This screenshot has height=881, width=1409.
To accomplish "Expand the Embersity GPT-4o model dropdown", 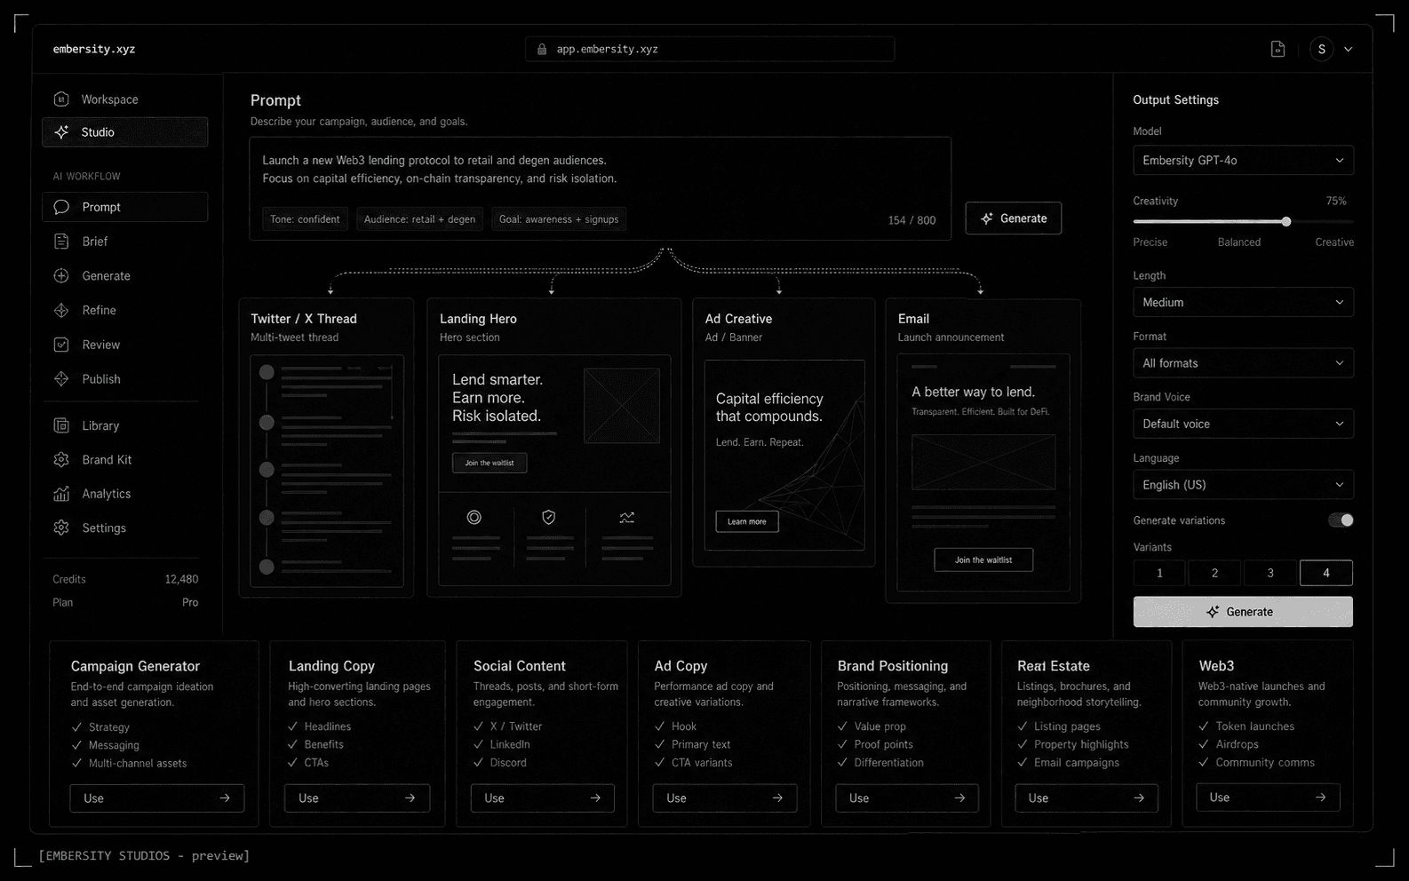I will tap(1243, 161).
